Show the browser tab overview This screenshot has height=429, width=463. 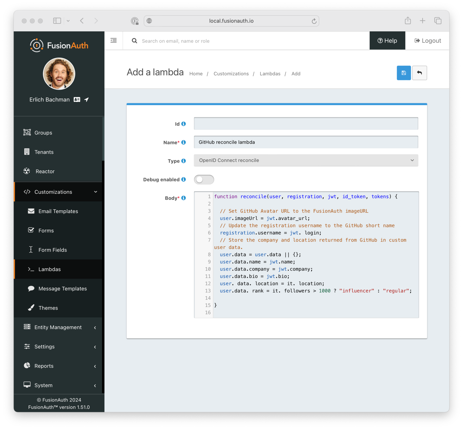(x=438, y=21)
